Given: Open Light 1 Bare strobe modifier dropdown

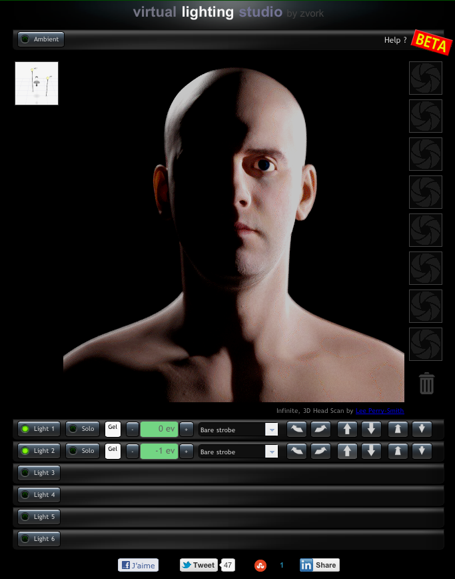Looking at the screenshot, I should click(x=238, y=430).
